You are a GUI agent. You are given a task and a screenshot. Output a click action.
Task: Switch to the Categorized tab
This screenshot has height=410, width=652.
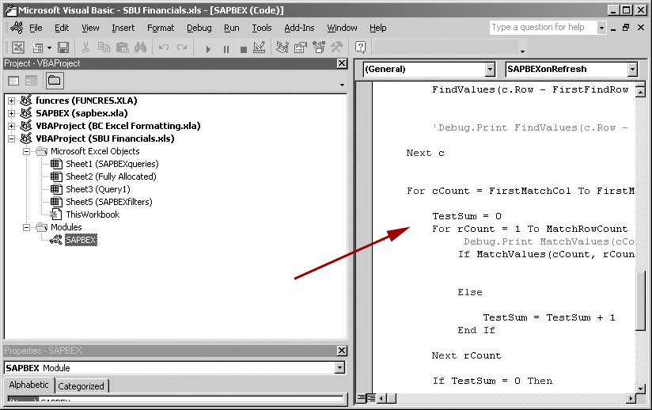click(81, 386)
